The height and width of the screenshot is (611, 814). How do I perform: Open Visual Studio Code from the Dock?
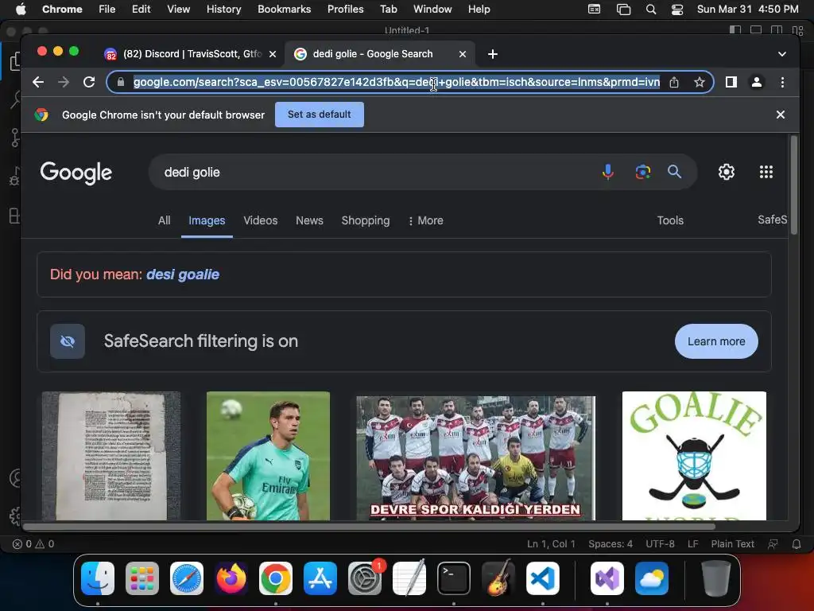coord(542,578)
